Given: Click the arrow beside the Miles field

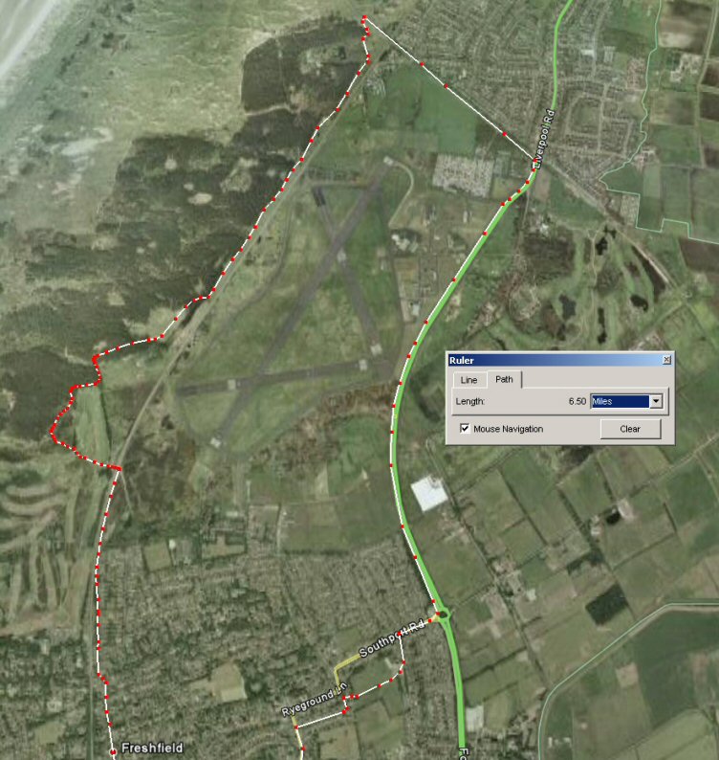Looking at the screenshot, I should pos(656,401).
